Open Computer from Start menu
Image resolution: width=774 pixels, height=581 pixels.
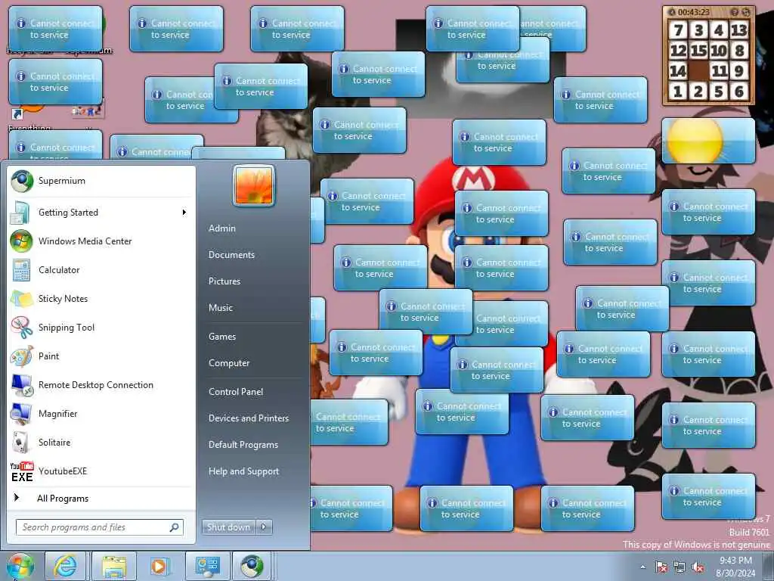coord(229,363)
